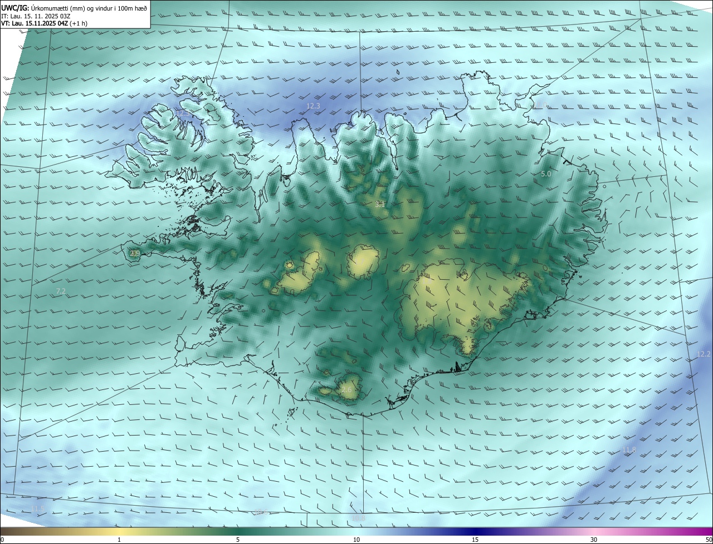The width and height of the screenshot is (713, 544).
Task: Click the 2.6 value label on the southern glacier
Action: pos(346,390)
